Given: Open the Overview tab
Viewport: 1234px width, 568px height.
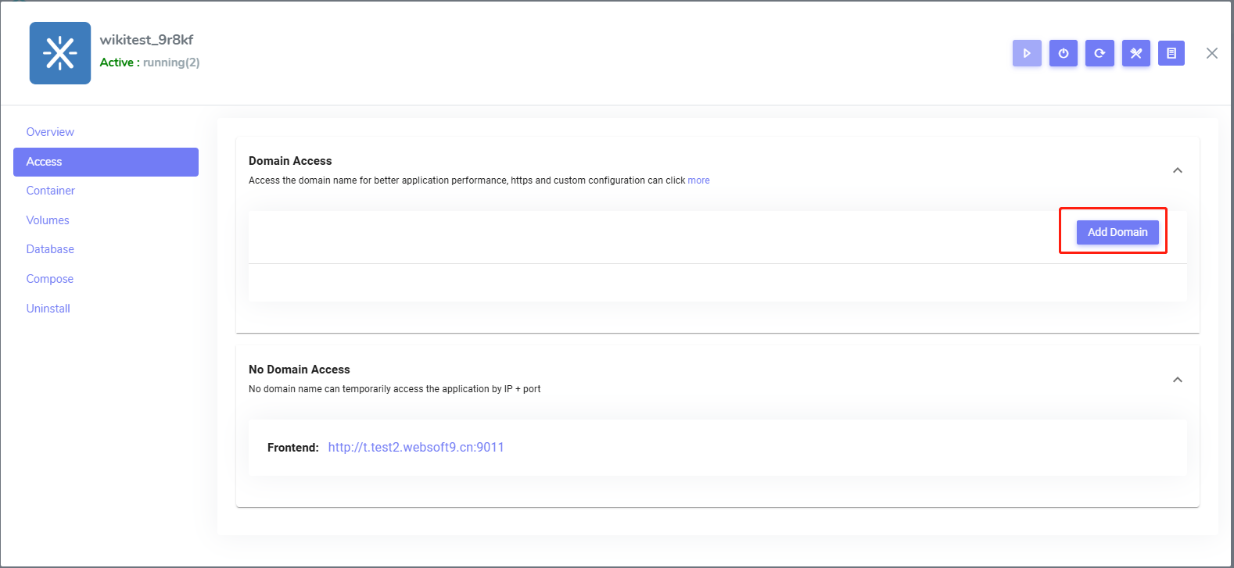Looking at the screenshot, I should [x=50, y=132].
